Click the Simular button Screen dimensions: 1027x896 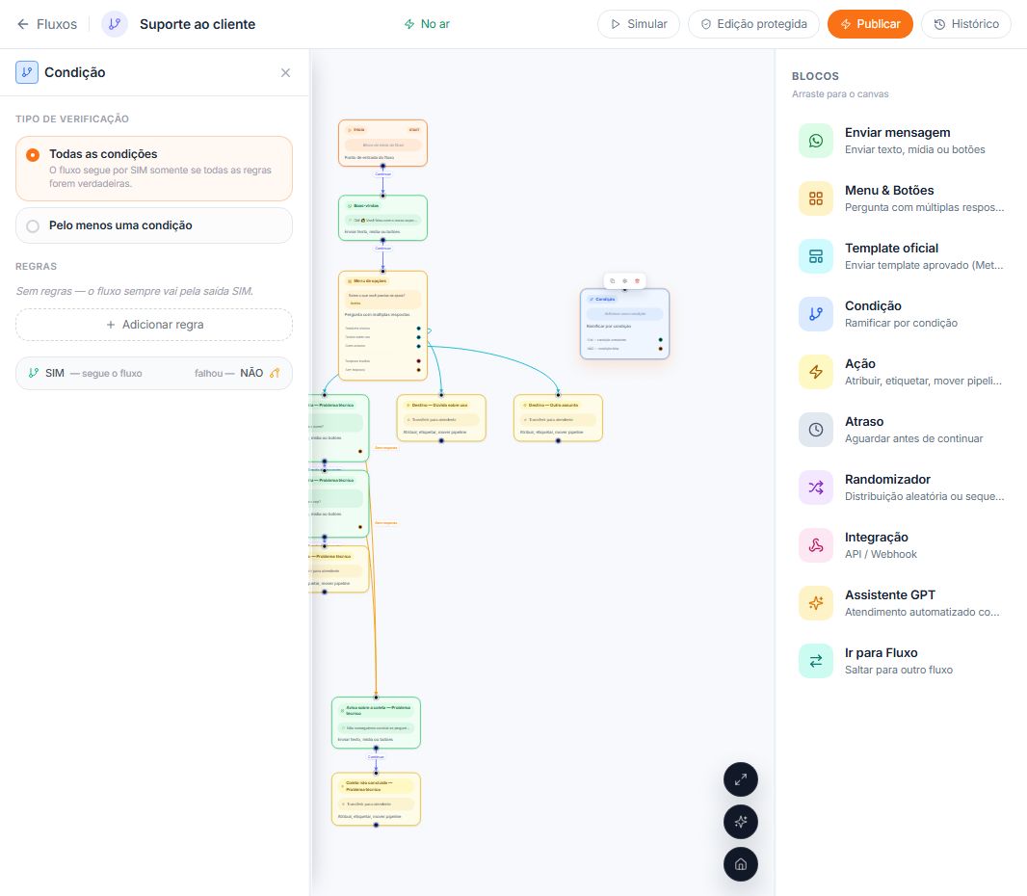tap(638, 24)
